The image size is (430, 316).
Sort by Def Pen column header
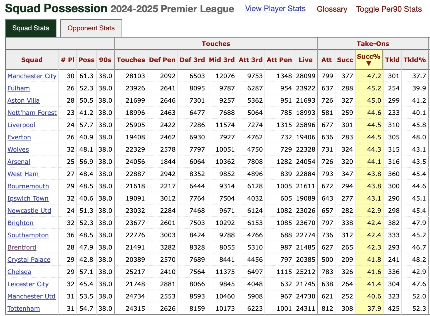pyautogui.click(x=162, y=60)
